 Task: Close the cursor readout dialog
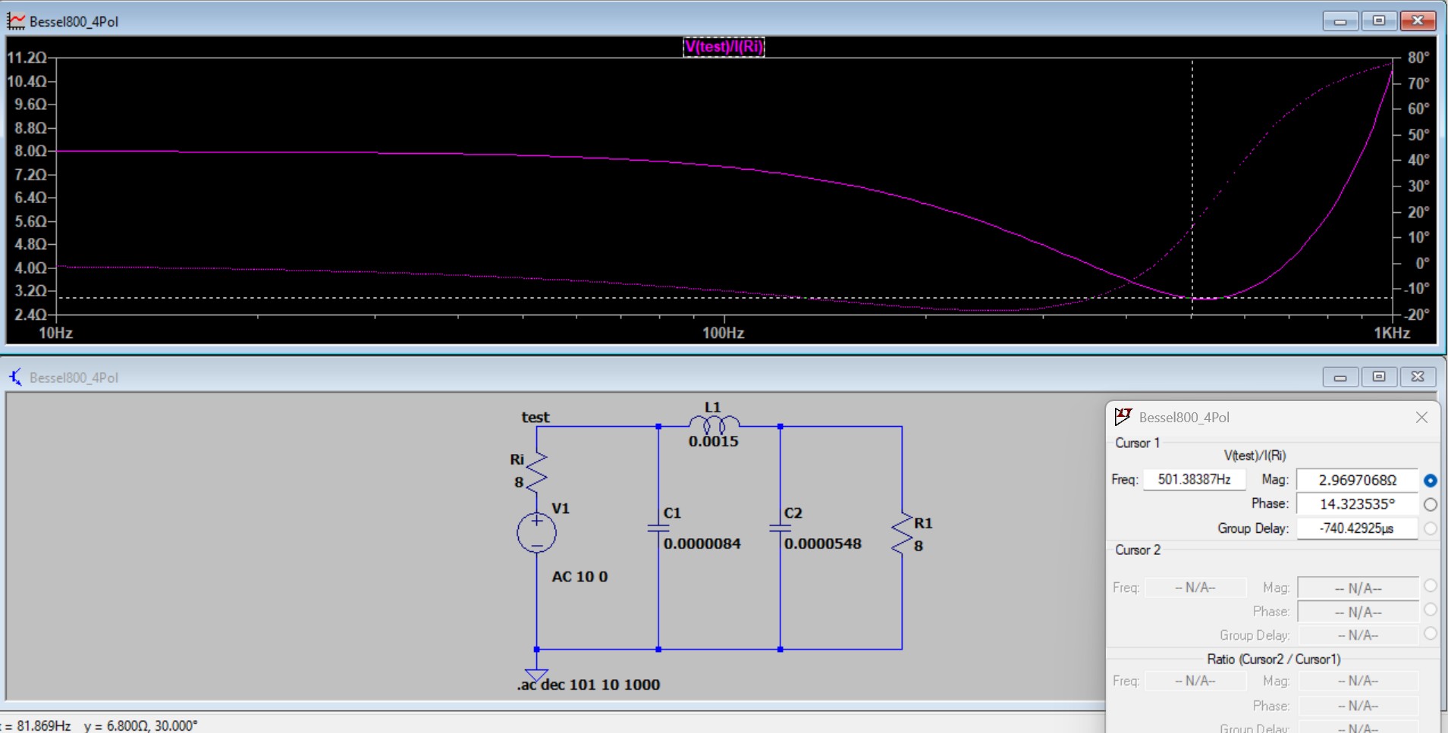click(1421, 418)
